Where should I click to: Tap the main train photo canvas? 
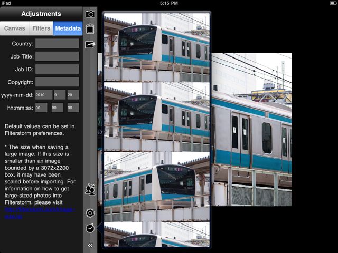click(x=251, y=130)
